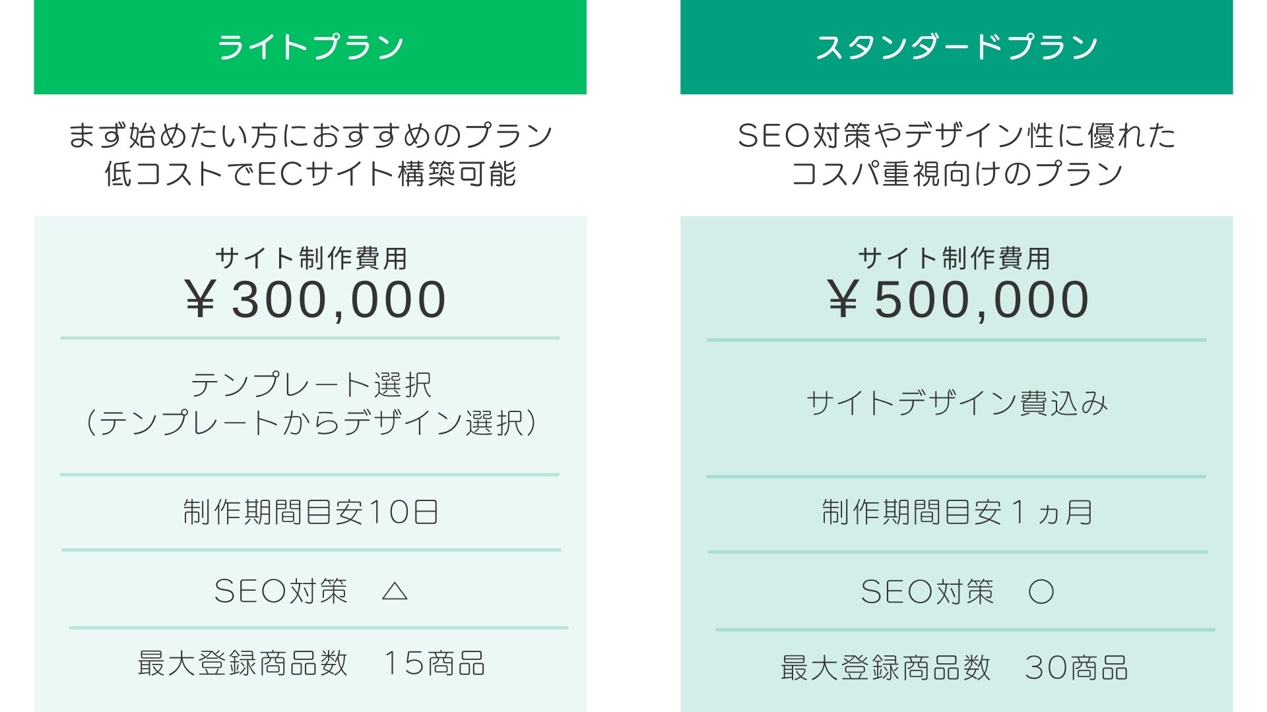Select the ライトプラン header banner

310,47
